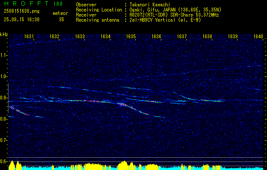
Task: Click frequency axis label 1.1
Action: tap(3, 55)
